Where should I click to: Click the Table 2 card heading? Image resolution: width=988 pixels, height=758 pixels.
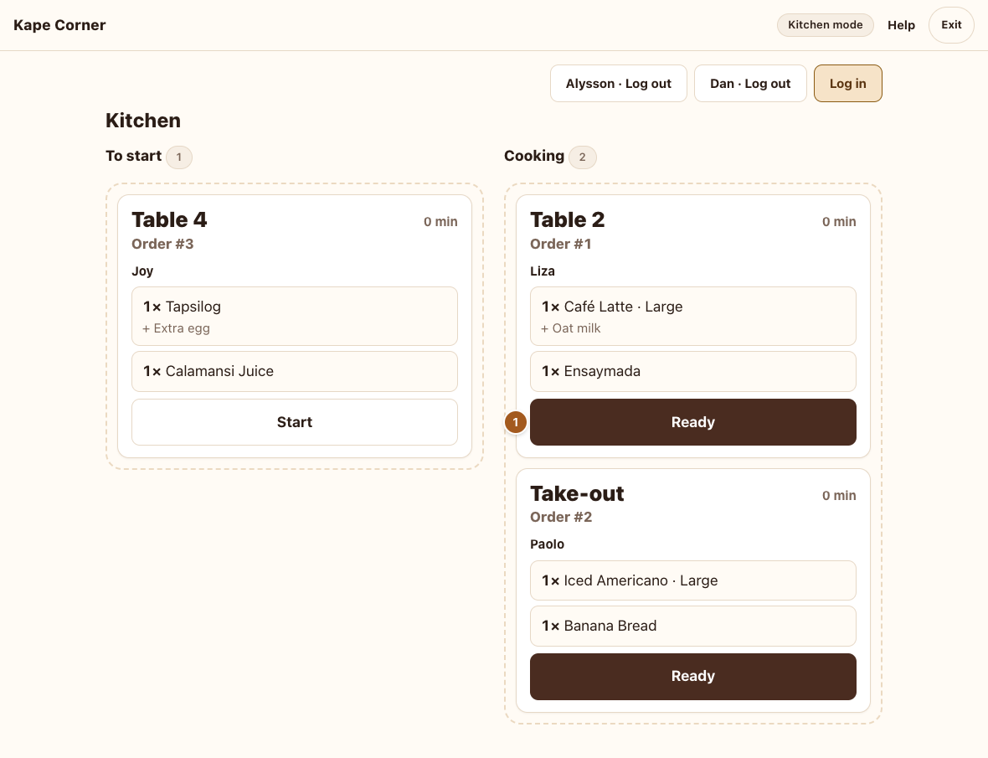567,220
